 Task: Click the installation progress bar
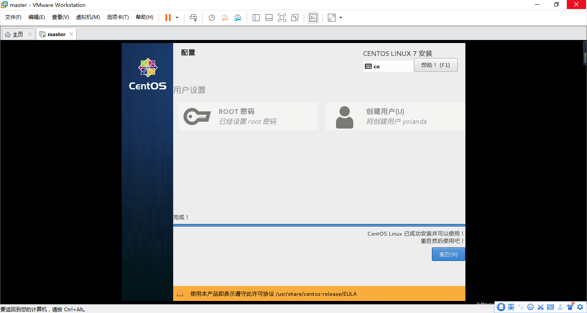click(319, 225)
